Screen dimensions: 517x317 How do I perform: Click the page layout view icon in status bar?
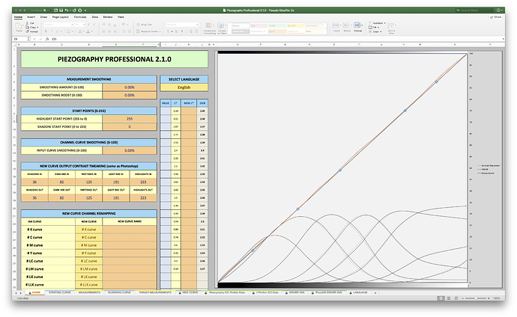pyautogui.click(x=448, y=298)
